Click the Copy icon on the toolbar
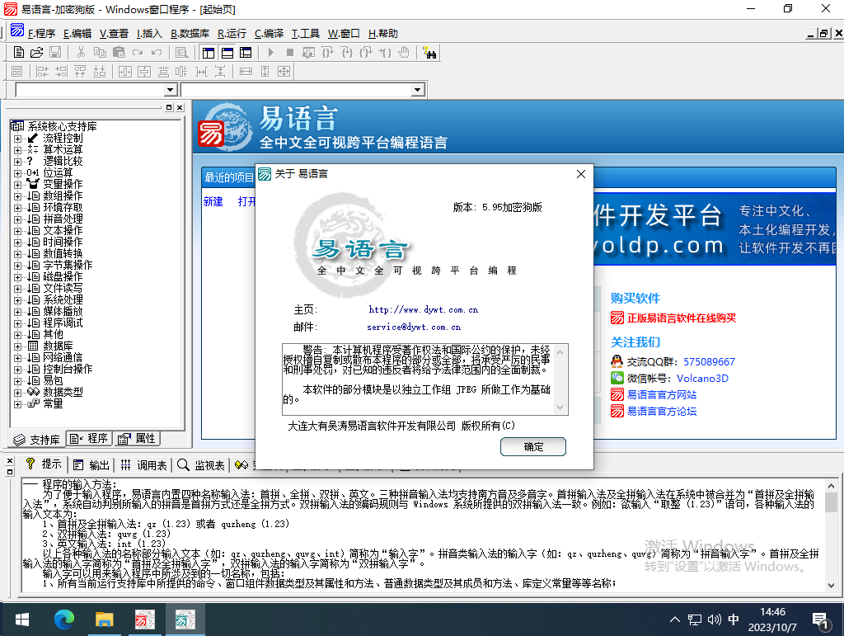The width and height of the screenshot is (844, 636). pos(100,51)
